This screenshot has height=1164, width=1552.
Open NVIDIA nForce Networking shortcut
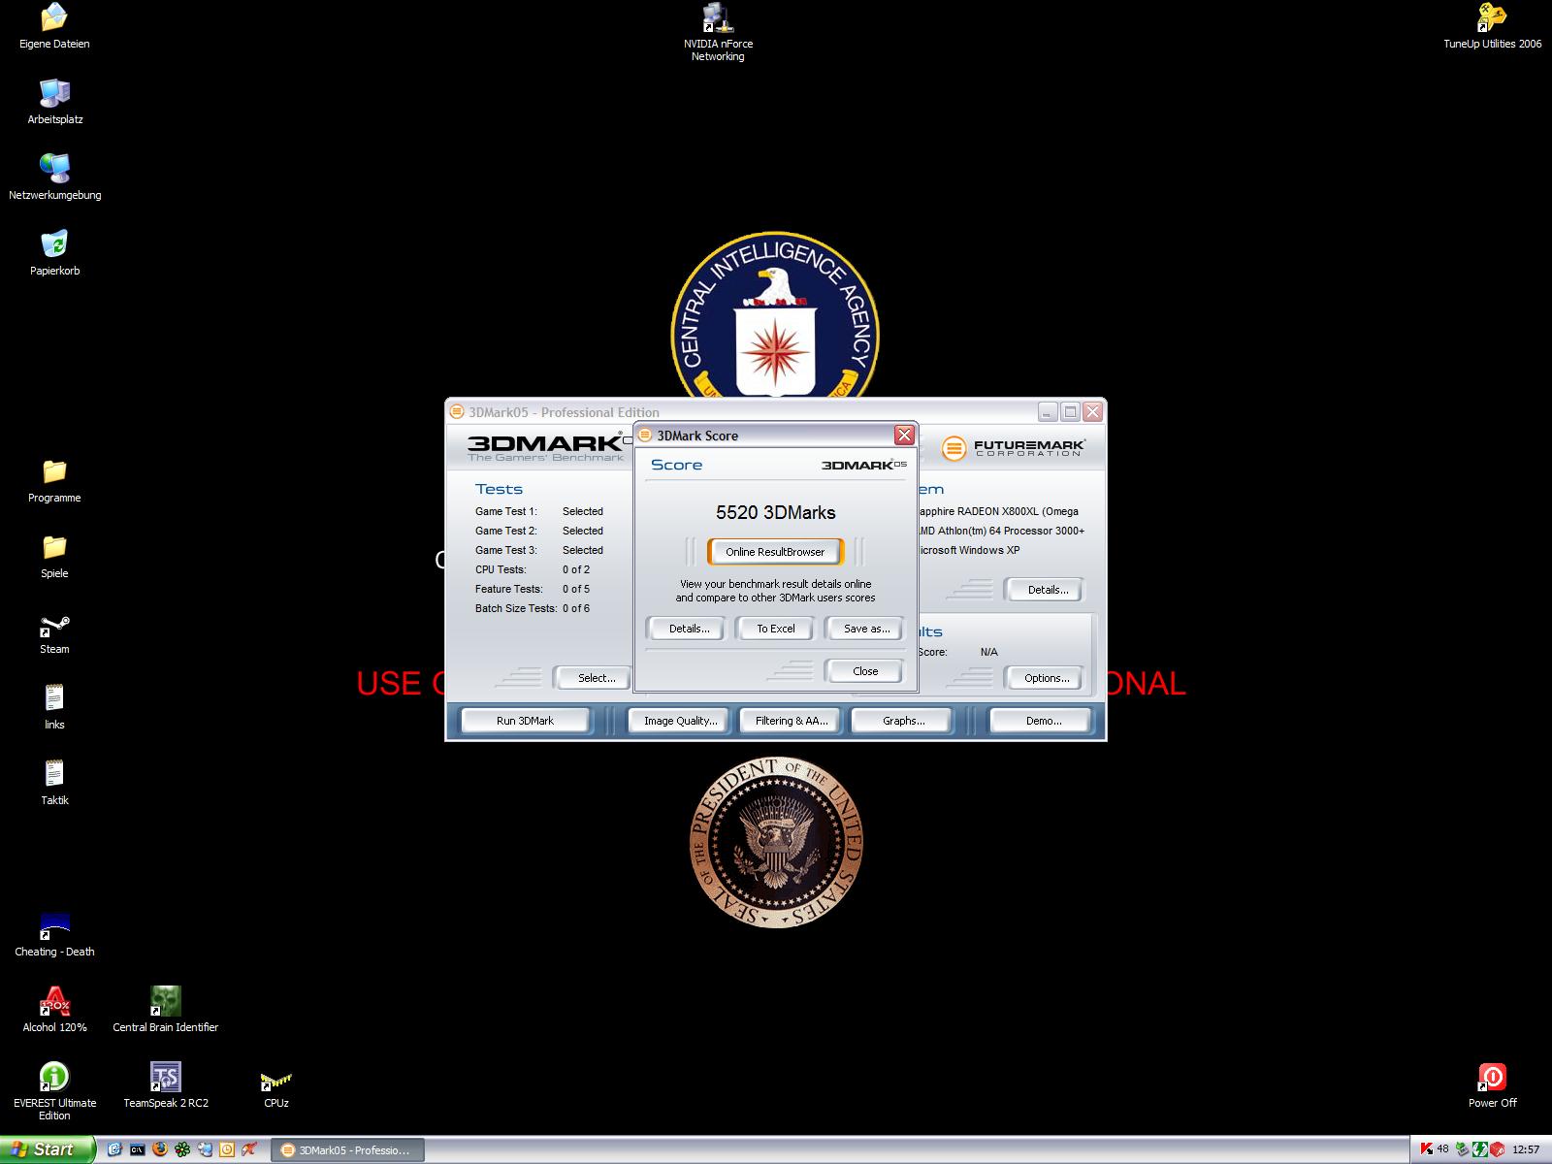pos(718,33)
